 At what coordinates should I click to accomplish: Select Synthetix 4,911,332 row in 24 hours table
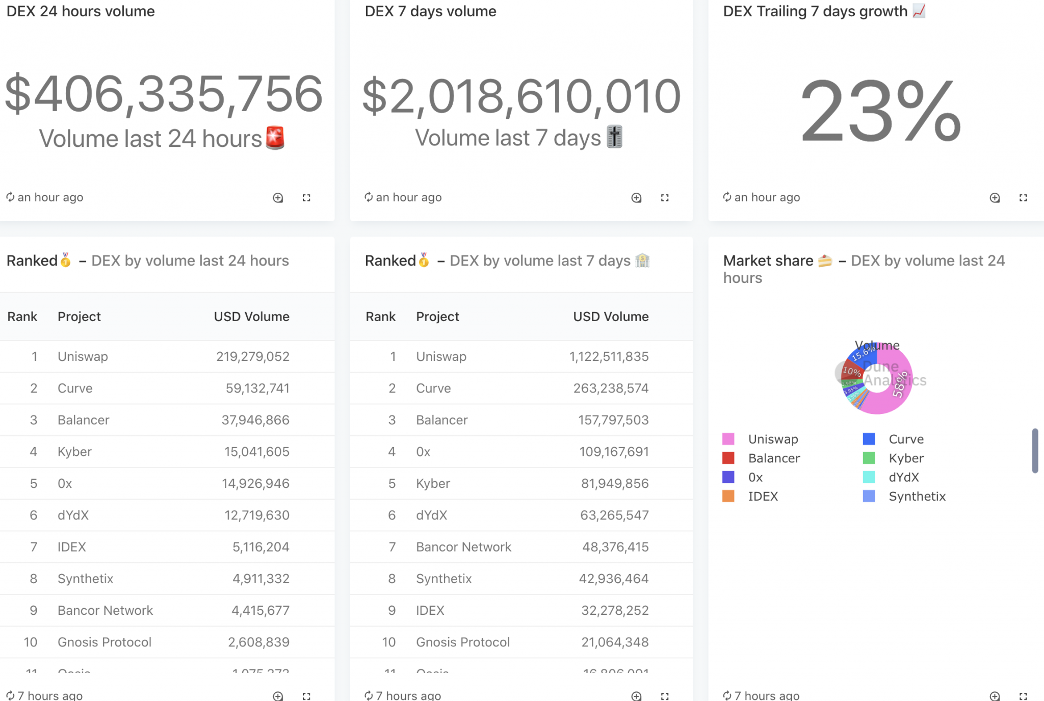[x=167, y=579]
